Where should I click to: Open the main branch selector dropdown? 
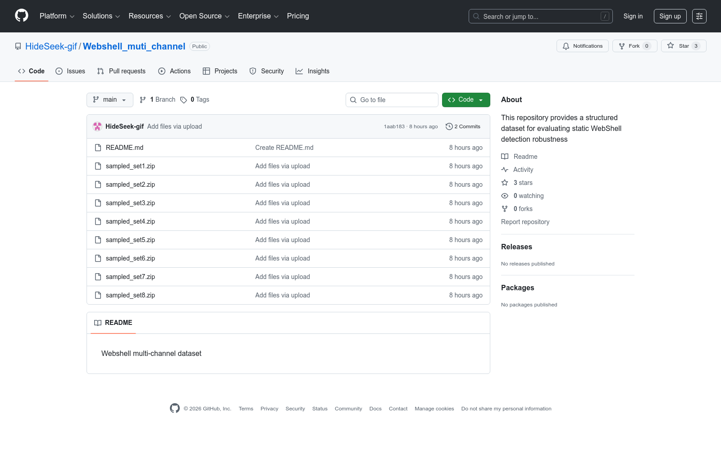click(110, 100)
